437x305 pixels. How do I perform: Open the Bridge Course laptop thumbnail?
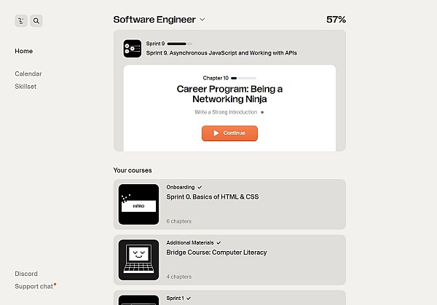coord(138,260)
